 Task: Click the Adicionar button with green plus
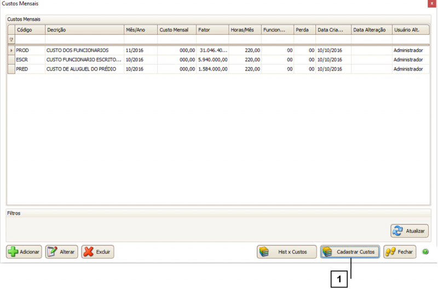(x=24, y=252)
